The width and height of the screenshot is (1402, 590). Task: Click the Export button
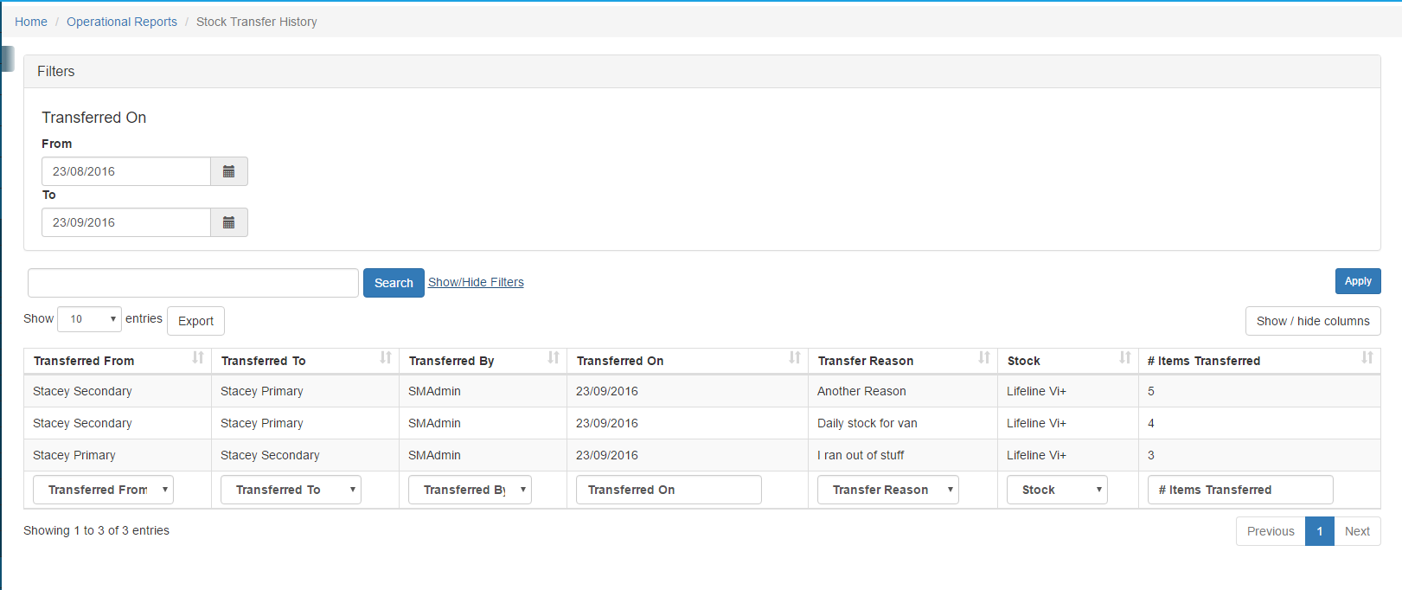195,321
